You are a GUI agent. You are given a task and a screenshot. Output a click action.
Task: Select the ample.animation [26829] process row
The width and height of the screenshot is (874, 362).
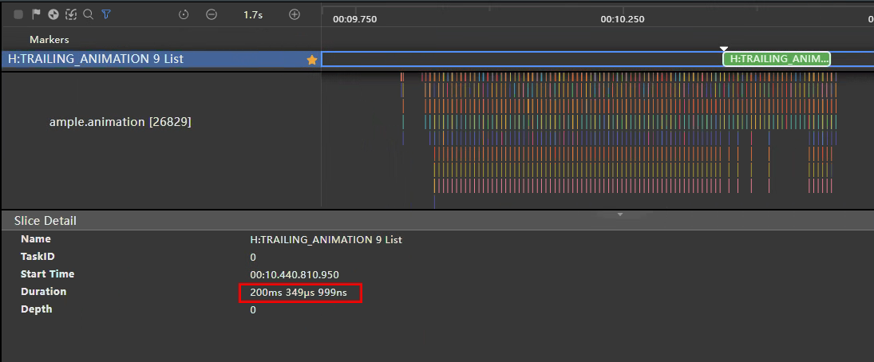[x=120, y=122]
